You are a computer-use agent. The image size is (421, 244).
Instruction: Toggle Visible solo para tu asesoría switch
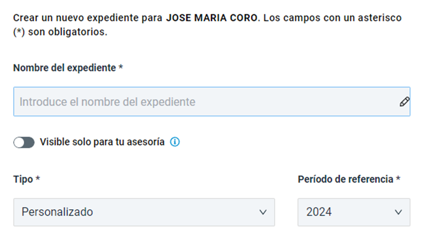[x=24, y=142]
